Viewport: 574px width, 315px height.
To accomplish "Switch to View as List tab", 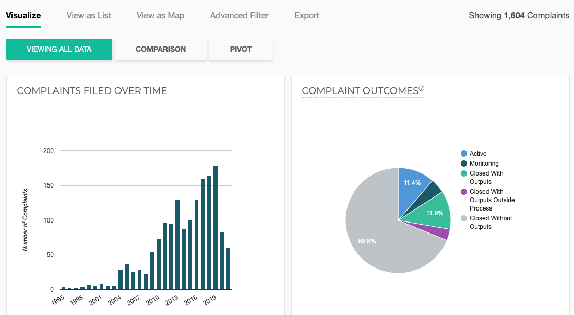I will point(89,15).
